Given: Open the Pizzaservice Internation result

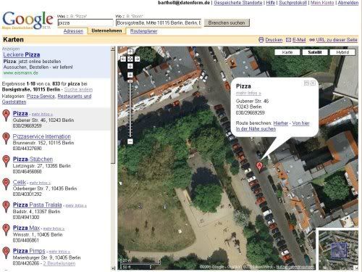Looking at the screenshot, I should click(41, 136).
